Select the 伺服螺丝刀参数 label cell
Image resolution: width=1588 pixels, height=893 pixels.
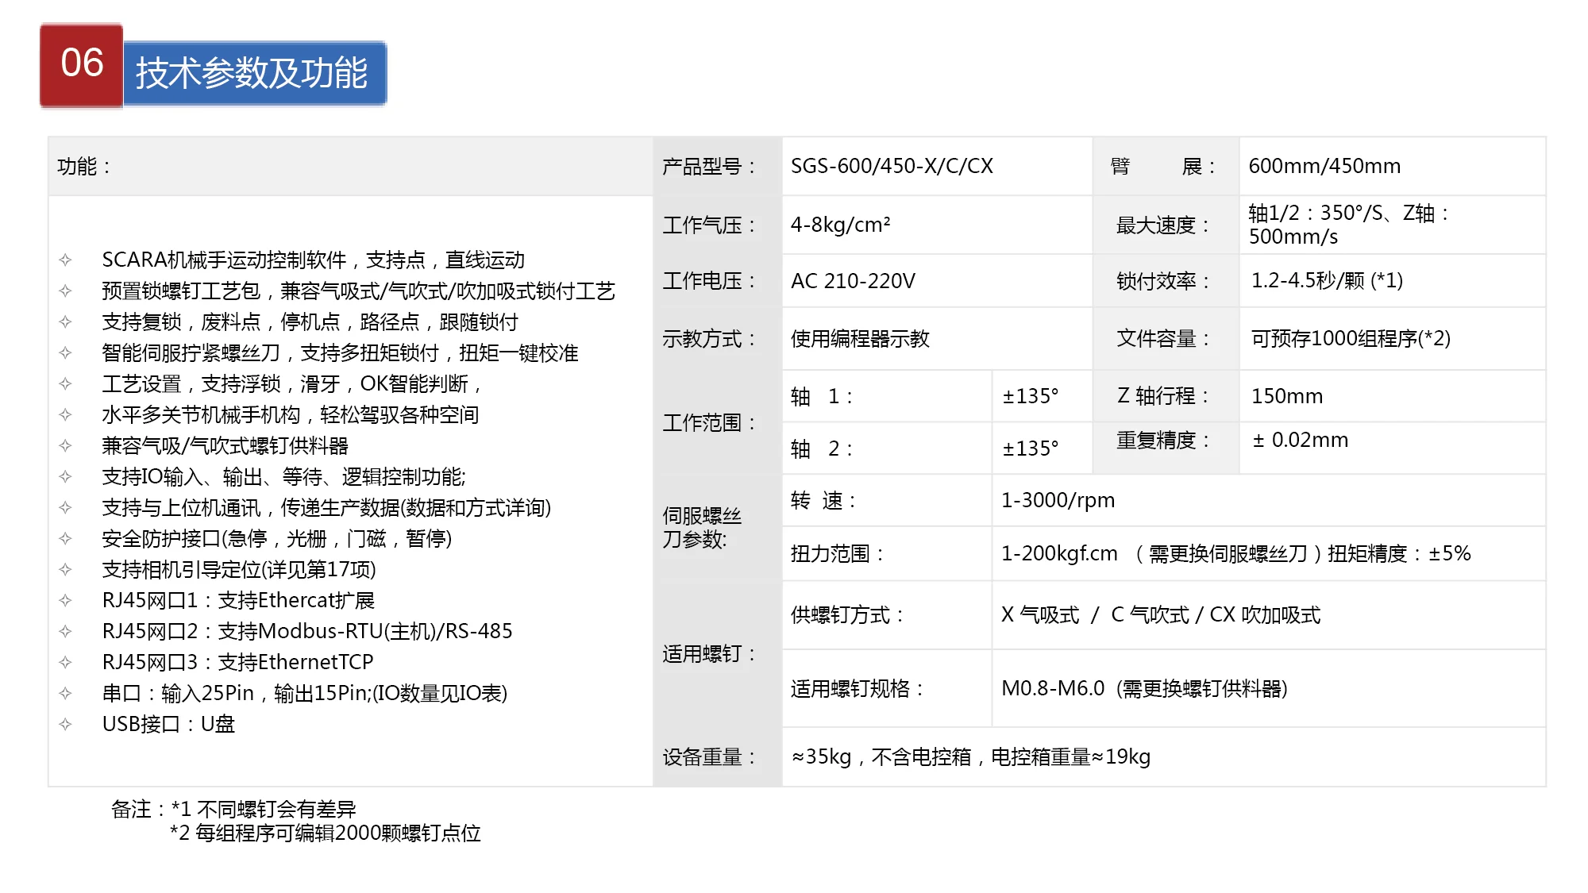coord(718,528)
